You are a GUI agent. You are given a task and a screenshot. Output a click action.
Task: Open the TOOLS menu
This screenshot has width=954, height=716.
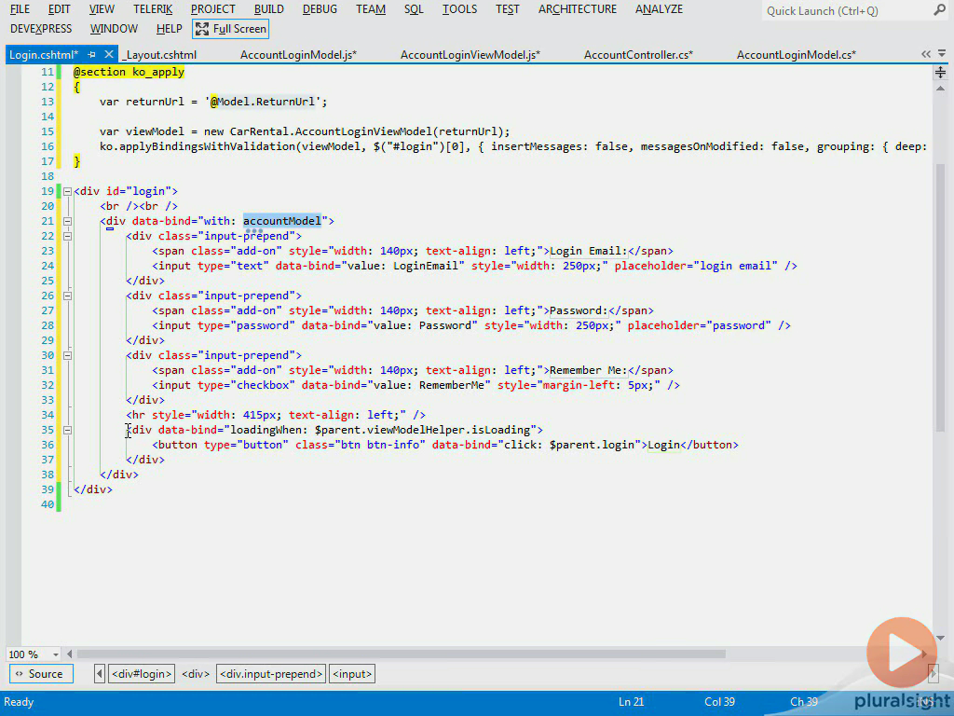(x=459, y=9)
